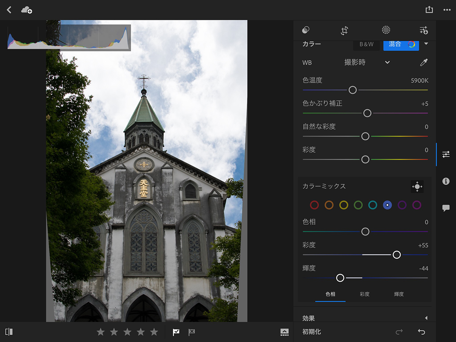The height and width of the screenshot is (342, 456).
Task: Activate the color mix target adjustment tool
Action: pos(417,186)
